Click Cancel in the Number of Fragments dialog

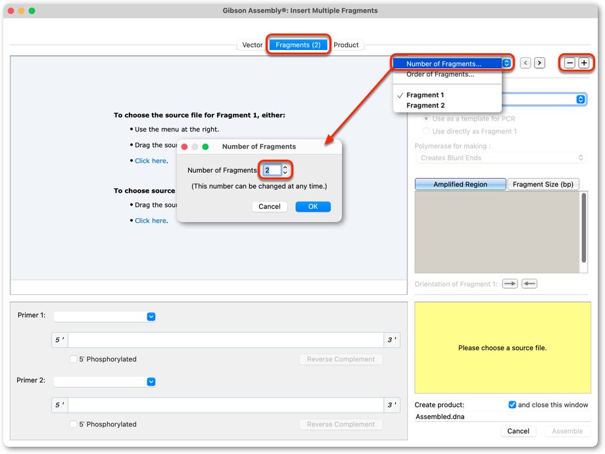point(270,206)
